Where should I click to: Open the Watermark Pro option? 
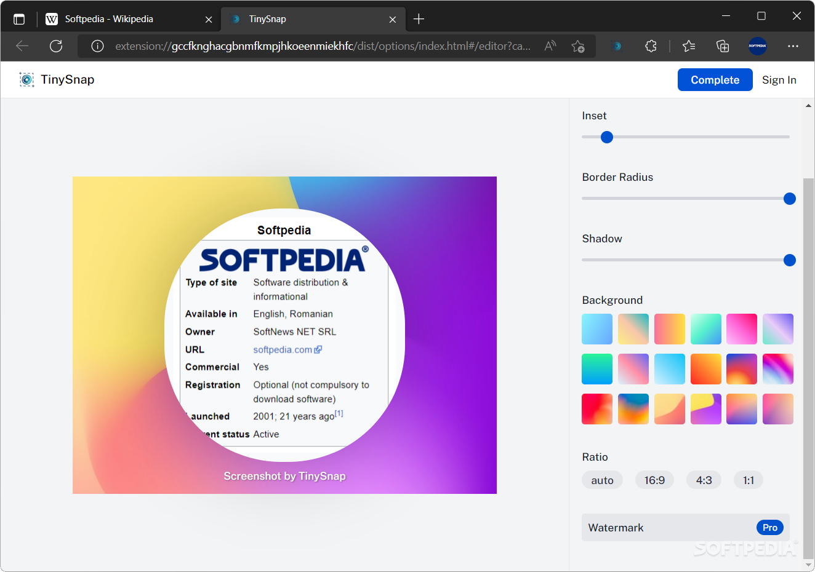[x=686, y=528]
